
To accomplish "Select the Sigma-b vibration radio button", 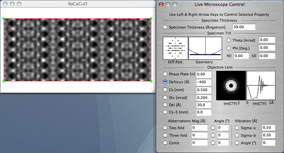I will point(237,135).
